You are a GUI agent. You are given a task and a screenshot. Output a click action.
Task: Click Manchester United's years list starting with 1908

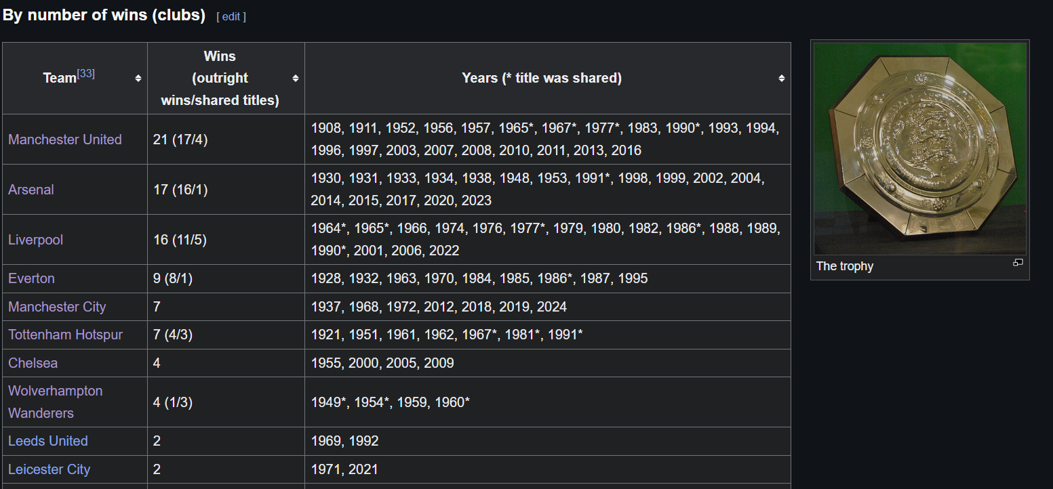(x=545, y=140)
